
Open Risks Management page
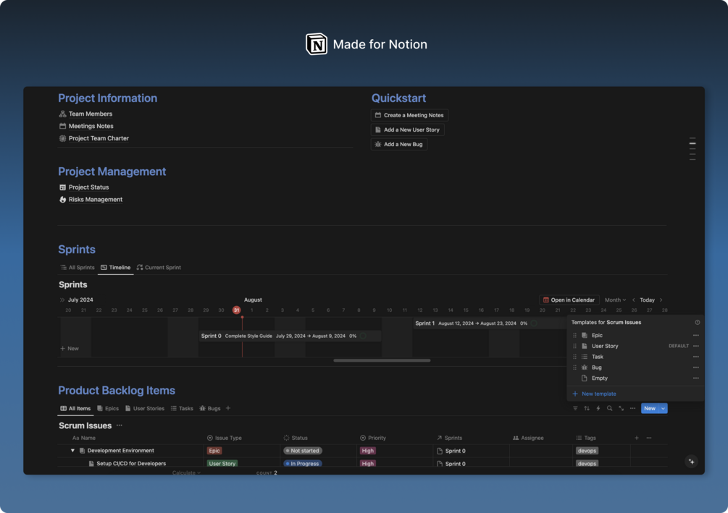pyautogui.click(x=96, y=200)
